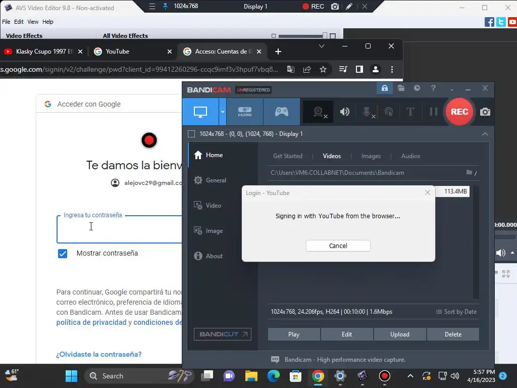
Task: Click the Delete button in Bandicam
Action: [x=453, y=334]
